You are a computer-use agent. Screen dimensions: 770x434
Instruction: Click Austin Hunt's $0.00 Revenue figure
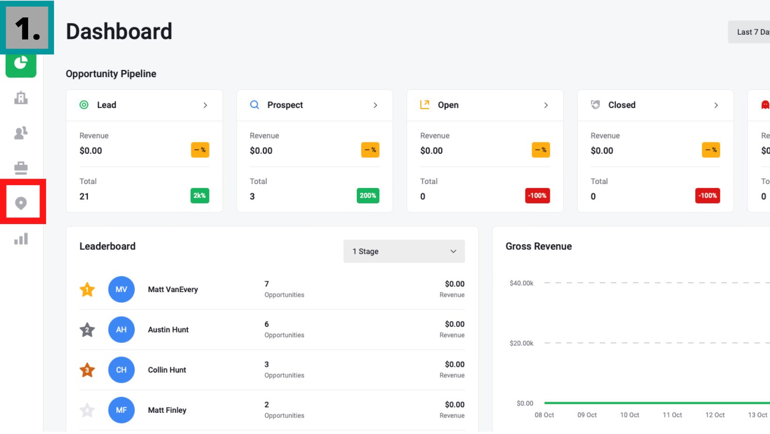click(452, 330)
